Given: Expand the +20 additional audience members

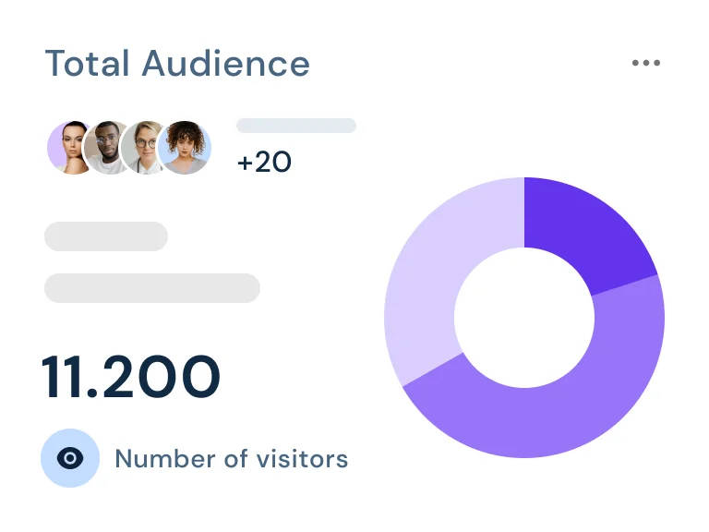Looking at the screenshot, I should [x=264, y=163].
